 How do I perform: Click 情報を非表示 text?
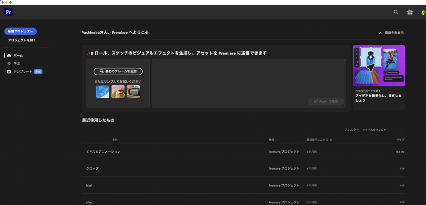[x=394, y=33]
